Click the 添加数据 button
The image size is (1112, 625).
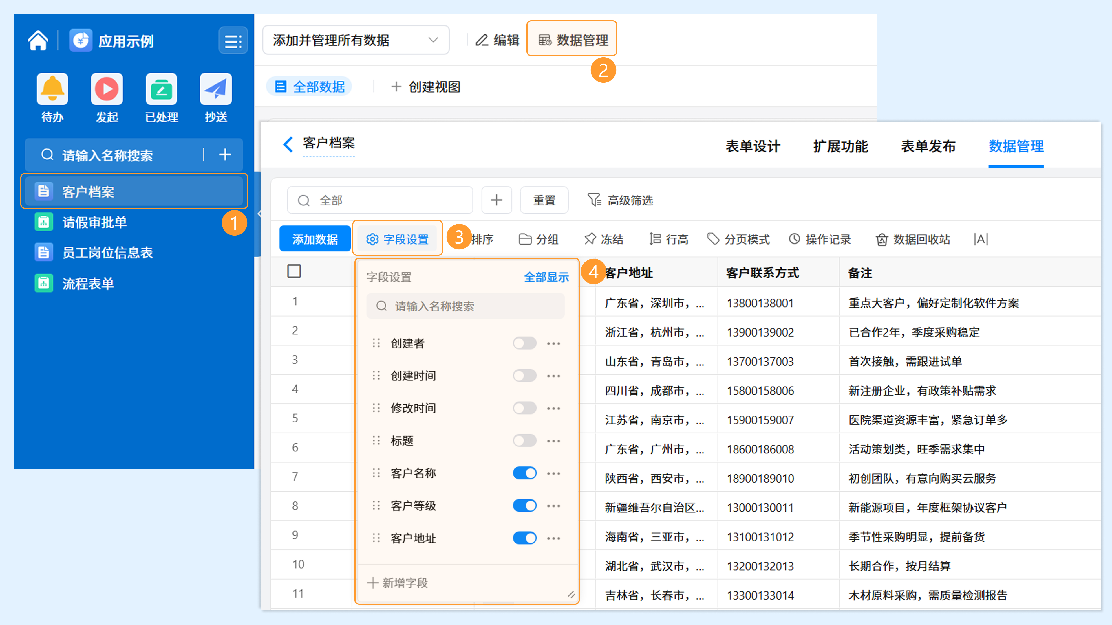point(315,238)
